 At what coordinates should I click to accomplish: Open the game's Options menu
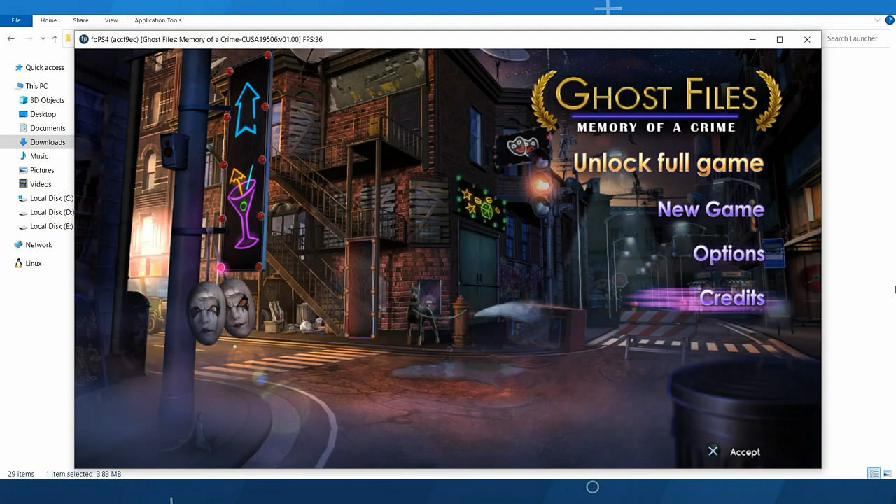[x=728, y=253]
